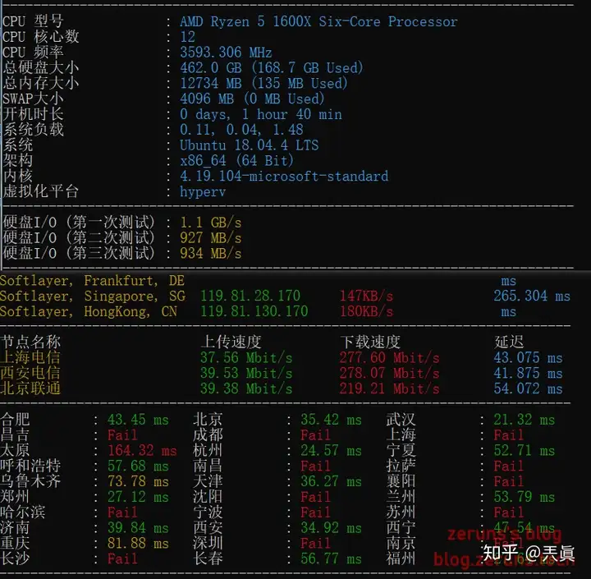Viewport: 591px width, 579px height.
Task: Click the latency 43.075 ms
Action: click(x=528, y=357)
